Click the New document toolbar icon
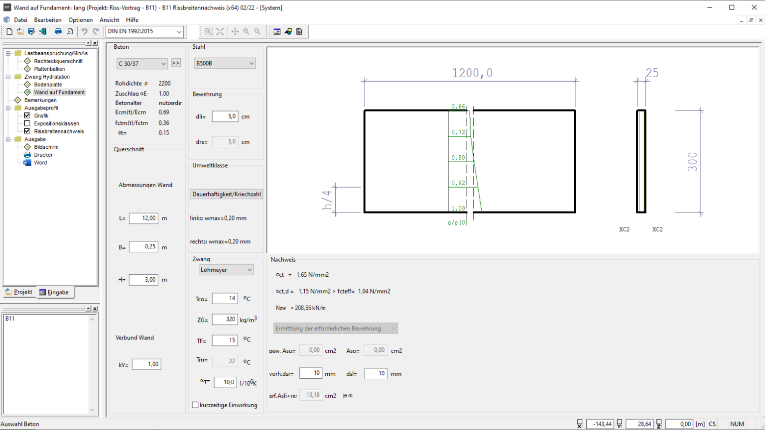765x430 pixels. pos(9,31)
